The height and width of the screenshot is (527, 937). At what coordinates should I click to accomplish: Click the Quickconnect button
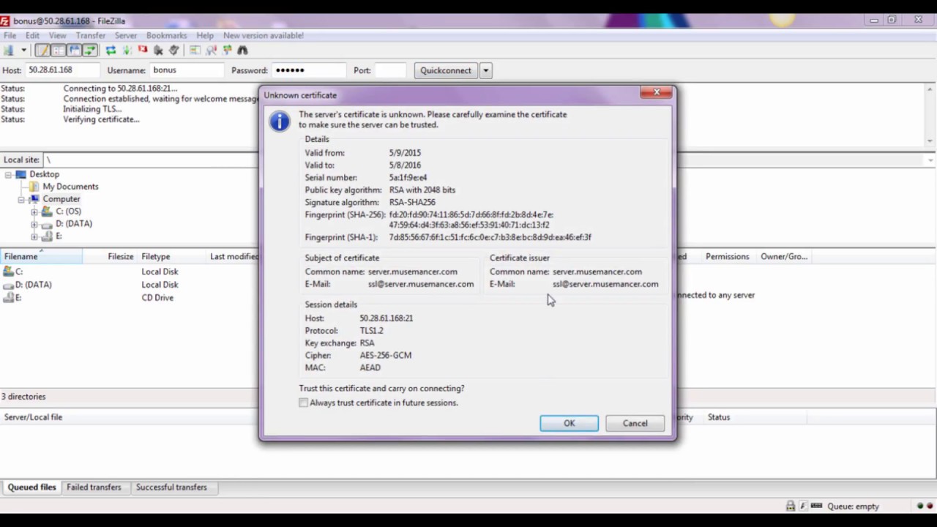point(446,70)
